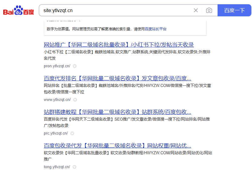Click snippet text starting 软文收录快【华网二级域名
Screen dimensions: 252x170
(x=128, y=156)
